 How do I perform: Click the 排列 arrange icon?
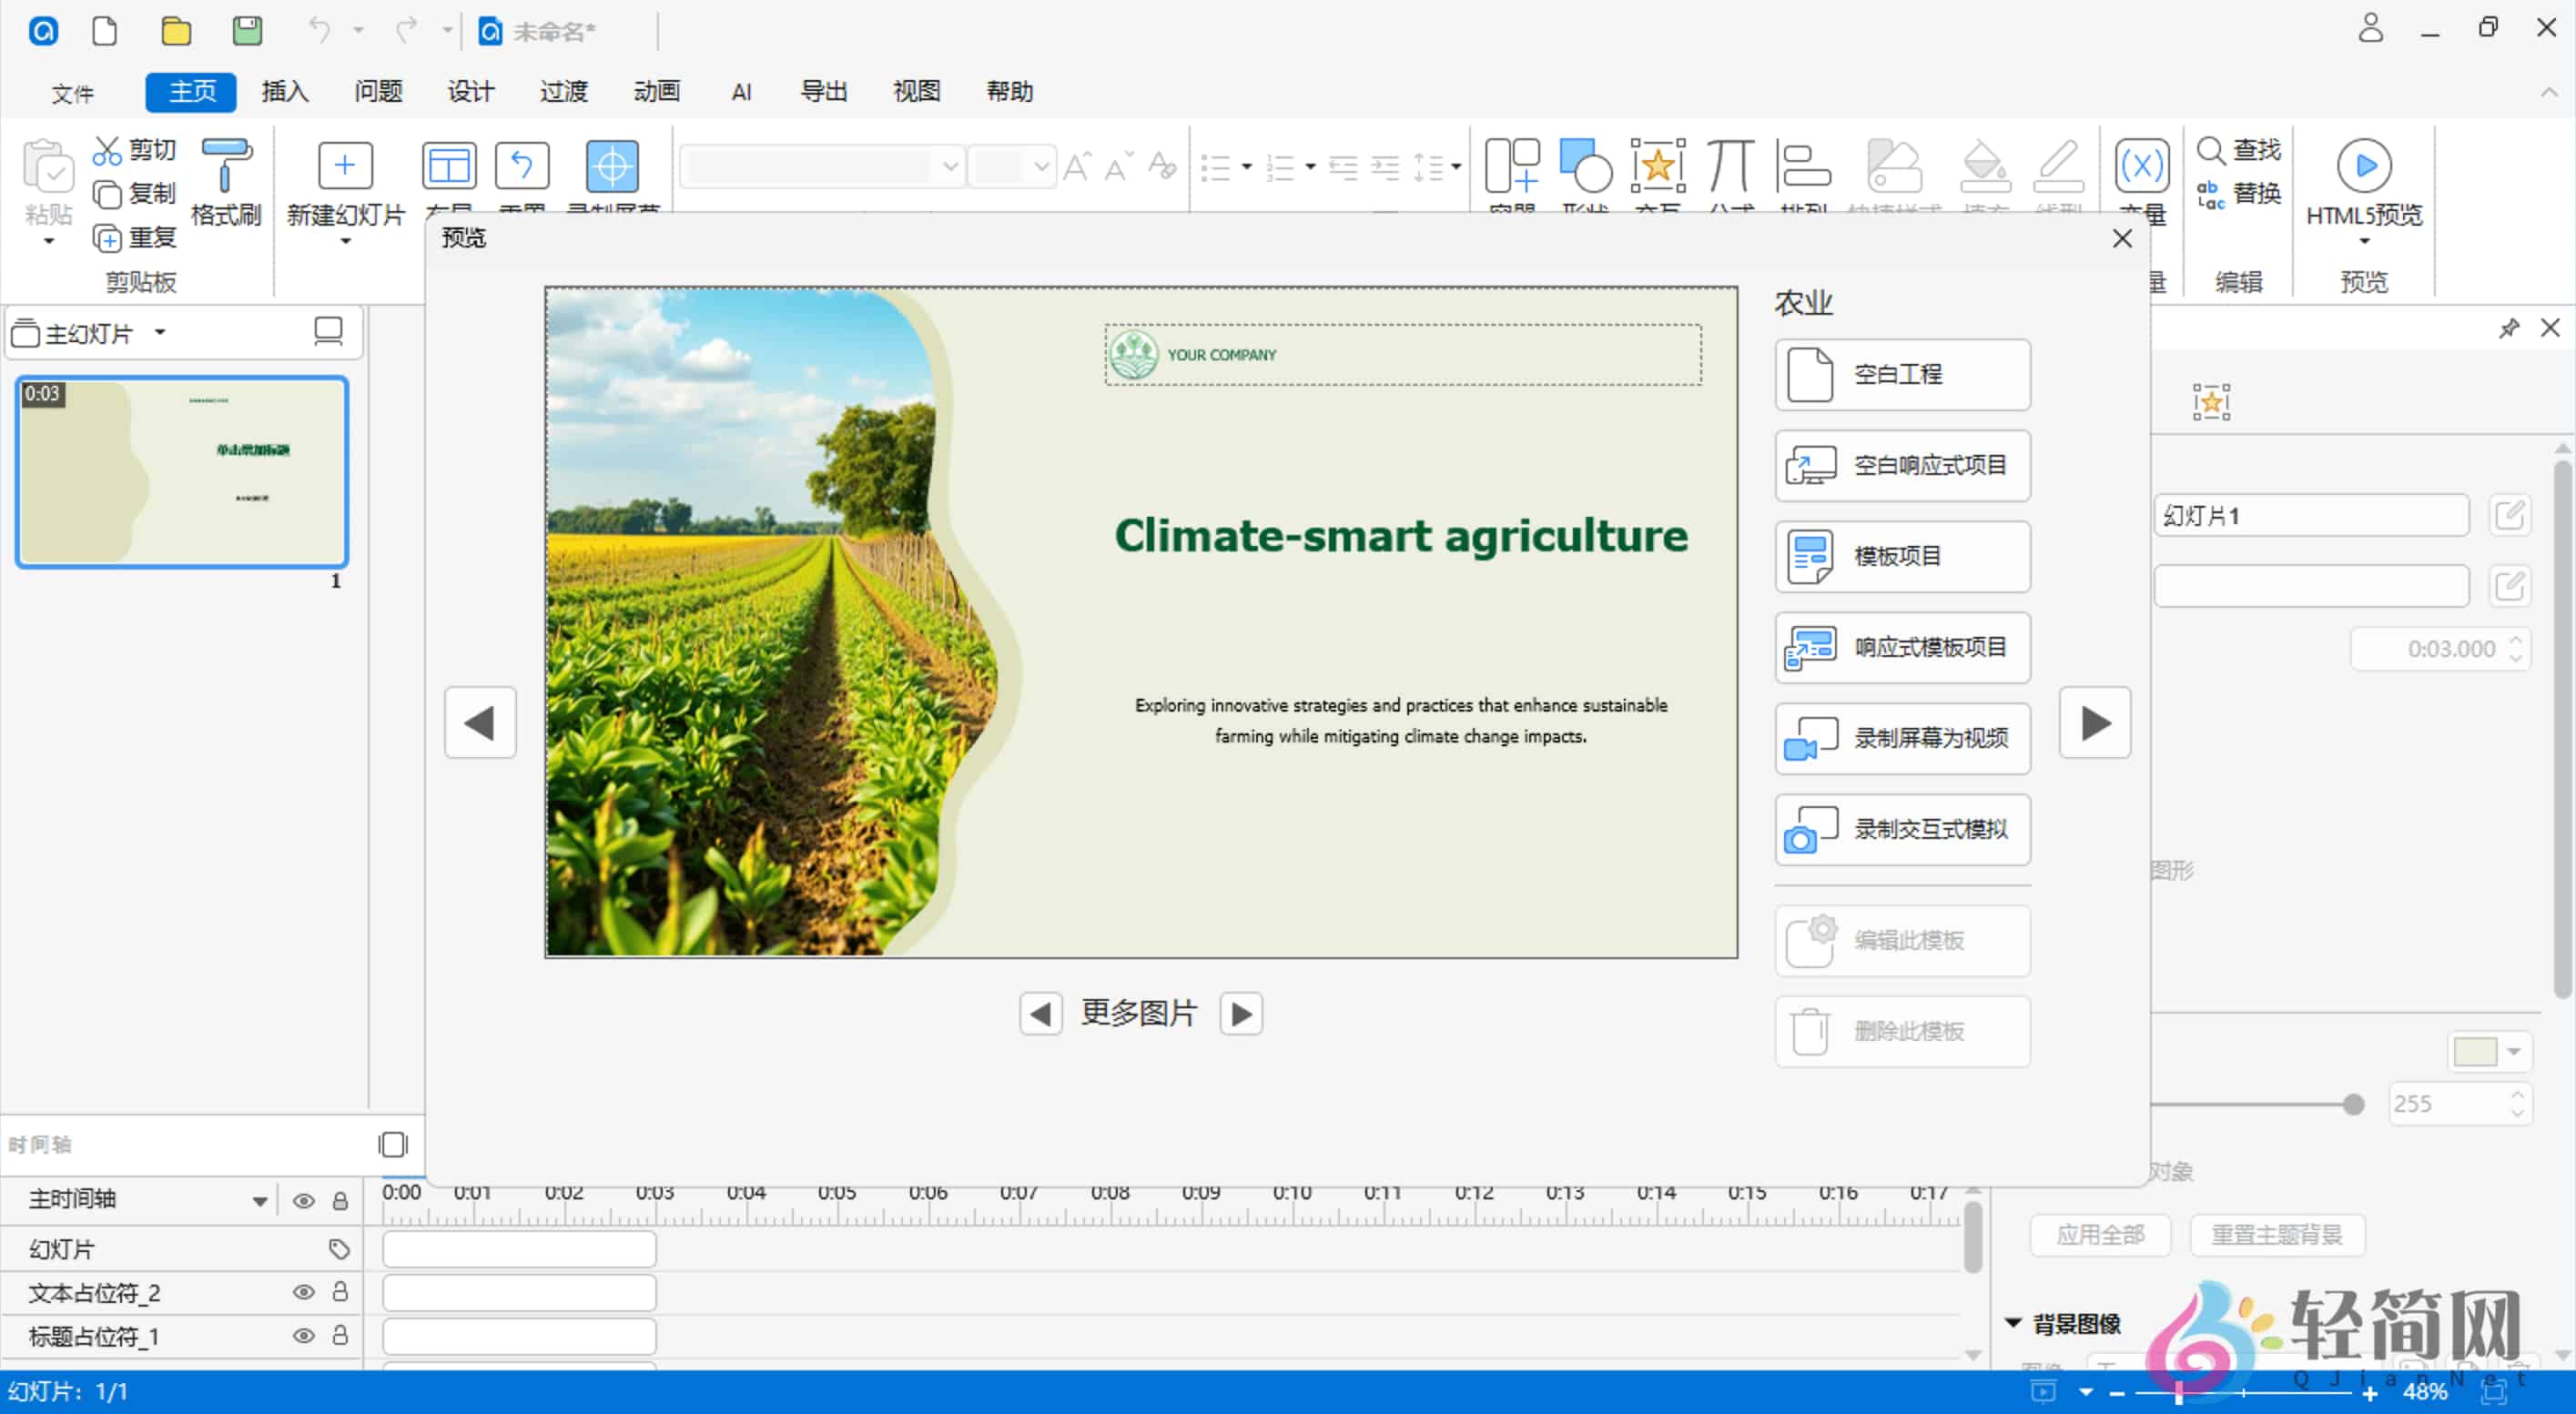pos(1805,168)
